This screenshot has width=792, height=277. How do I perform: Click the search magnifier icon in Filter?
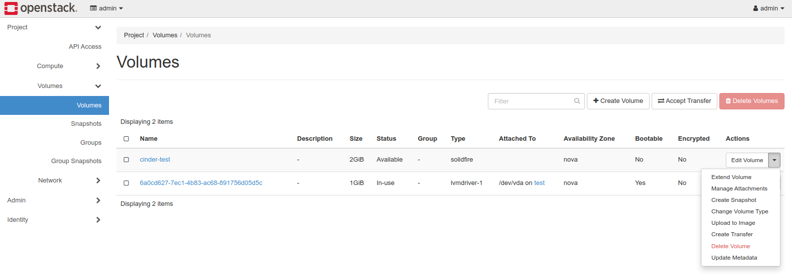(577, 101)
